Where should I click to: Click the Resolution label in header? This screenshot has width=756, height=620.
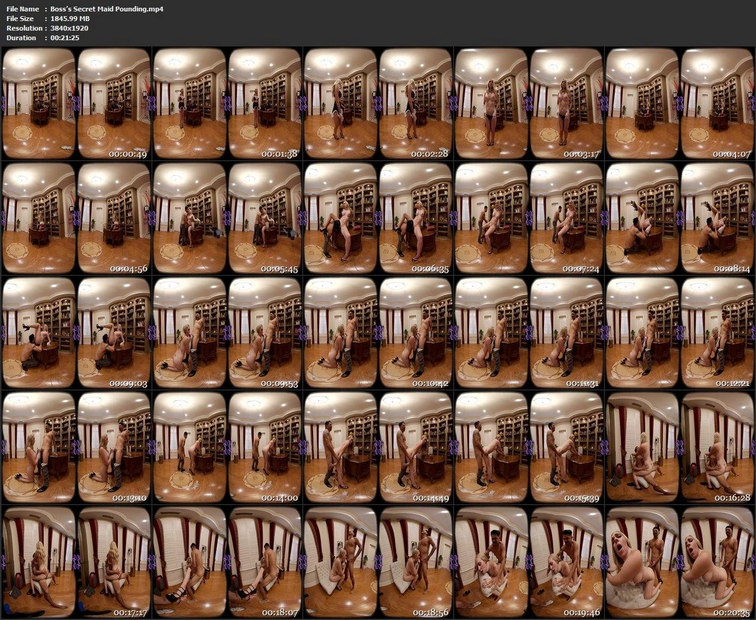(24, 28)
